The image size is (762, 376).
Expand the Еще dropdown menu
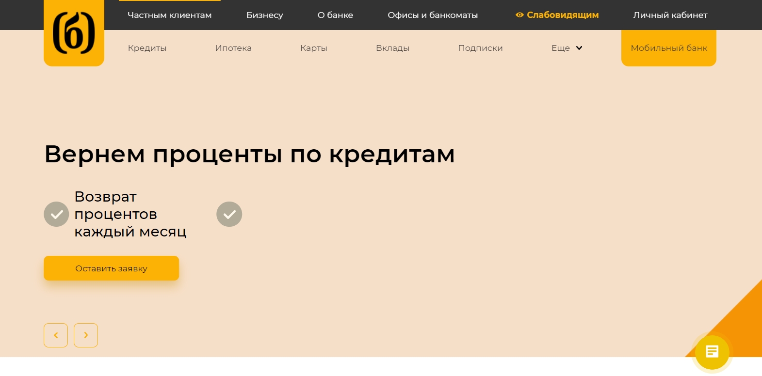coord(567,48)
